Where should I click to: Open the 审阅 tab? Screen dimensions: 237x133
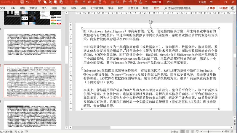[111, 8]
